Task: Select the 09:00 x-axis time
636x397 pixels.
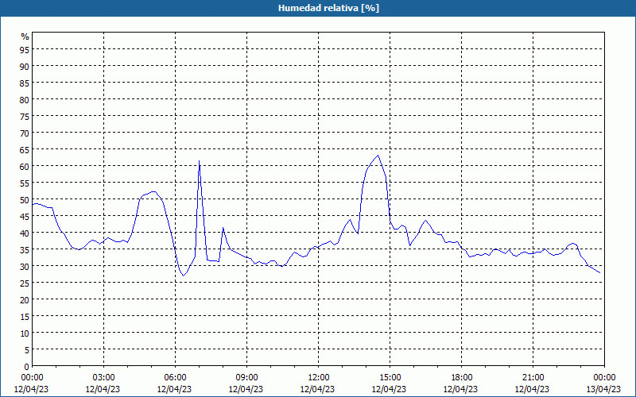Action: [246, 378]
